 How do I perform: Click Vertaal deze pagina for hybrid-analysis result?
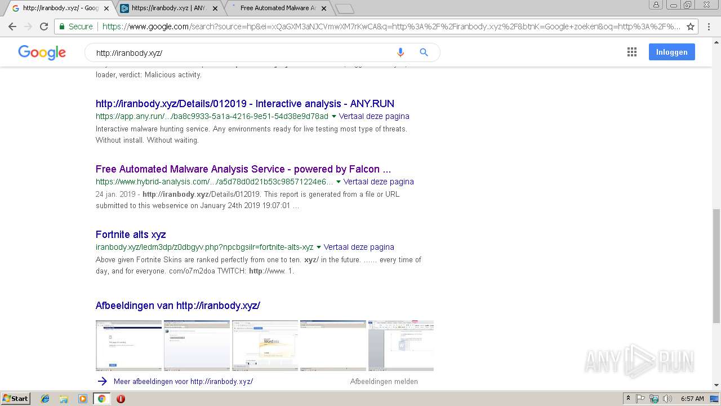tap(379, 182)
